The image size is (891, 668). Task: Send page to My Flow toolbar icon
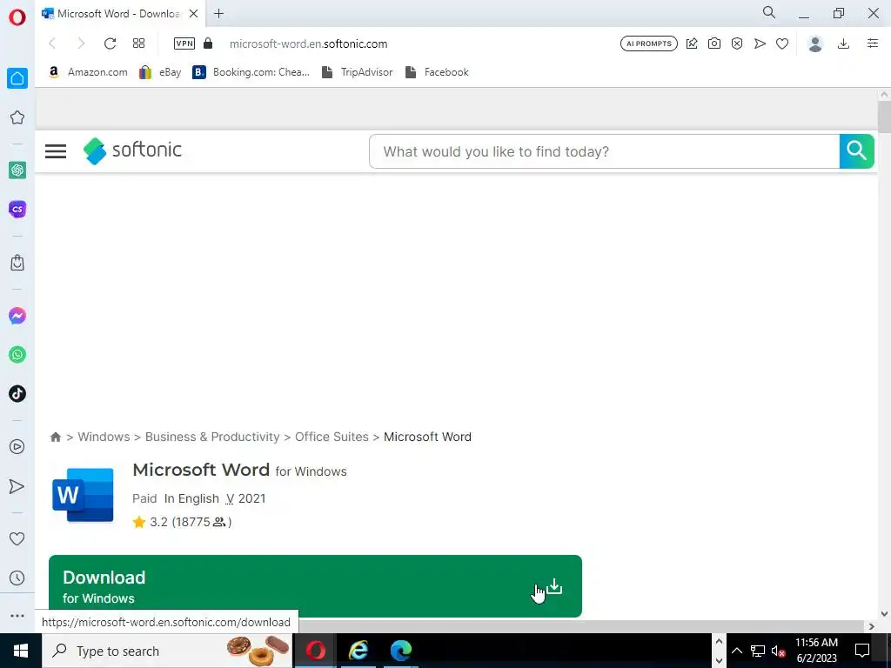point(760,43)
